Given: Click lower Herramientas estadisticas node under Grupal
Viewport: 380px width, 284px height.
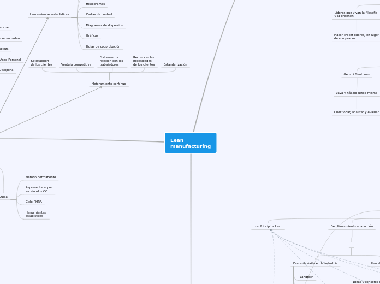Looking at the screenshot, I should [x=35, y=214].
